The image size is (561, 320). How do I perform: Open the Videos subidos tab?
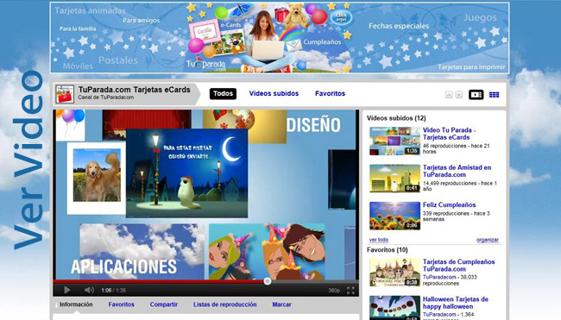click(x=274, y=94)
